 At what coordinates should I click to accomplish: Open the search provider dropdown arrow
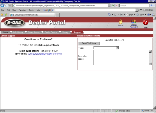point(154,5)
